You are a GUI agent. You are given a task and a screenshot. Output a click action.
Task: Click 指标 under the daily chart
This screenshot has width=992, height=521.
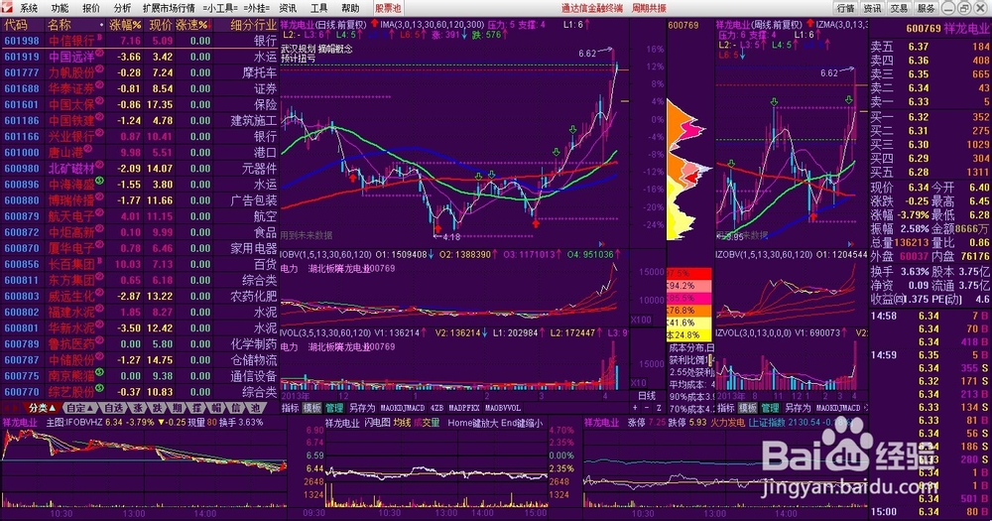291,408
